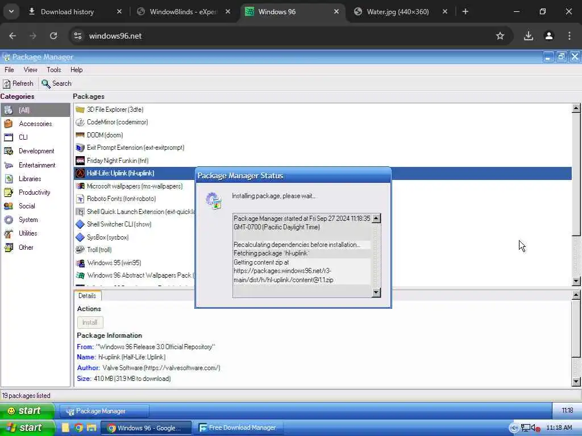Open the Chrome three-dot menu
Screen dimensions: 582x436
click(x=569, y=36)
